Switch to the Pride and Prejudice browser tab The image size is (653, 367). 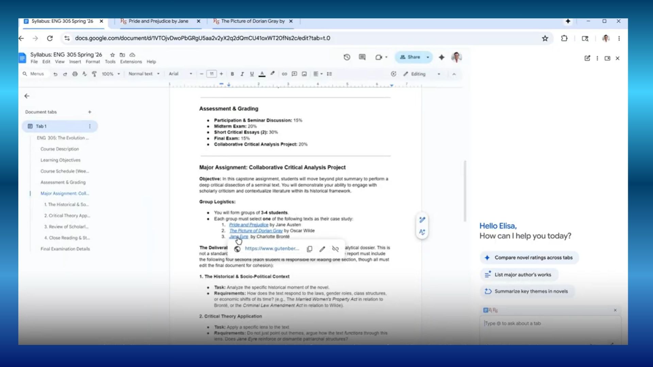[x=158, y=21]
